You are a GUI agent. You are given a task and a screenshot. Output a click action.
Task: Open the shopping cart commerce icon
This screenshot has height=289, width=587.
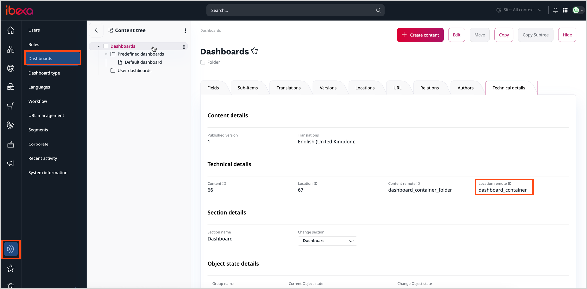click(11, 106)
